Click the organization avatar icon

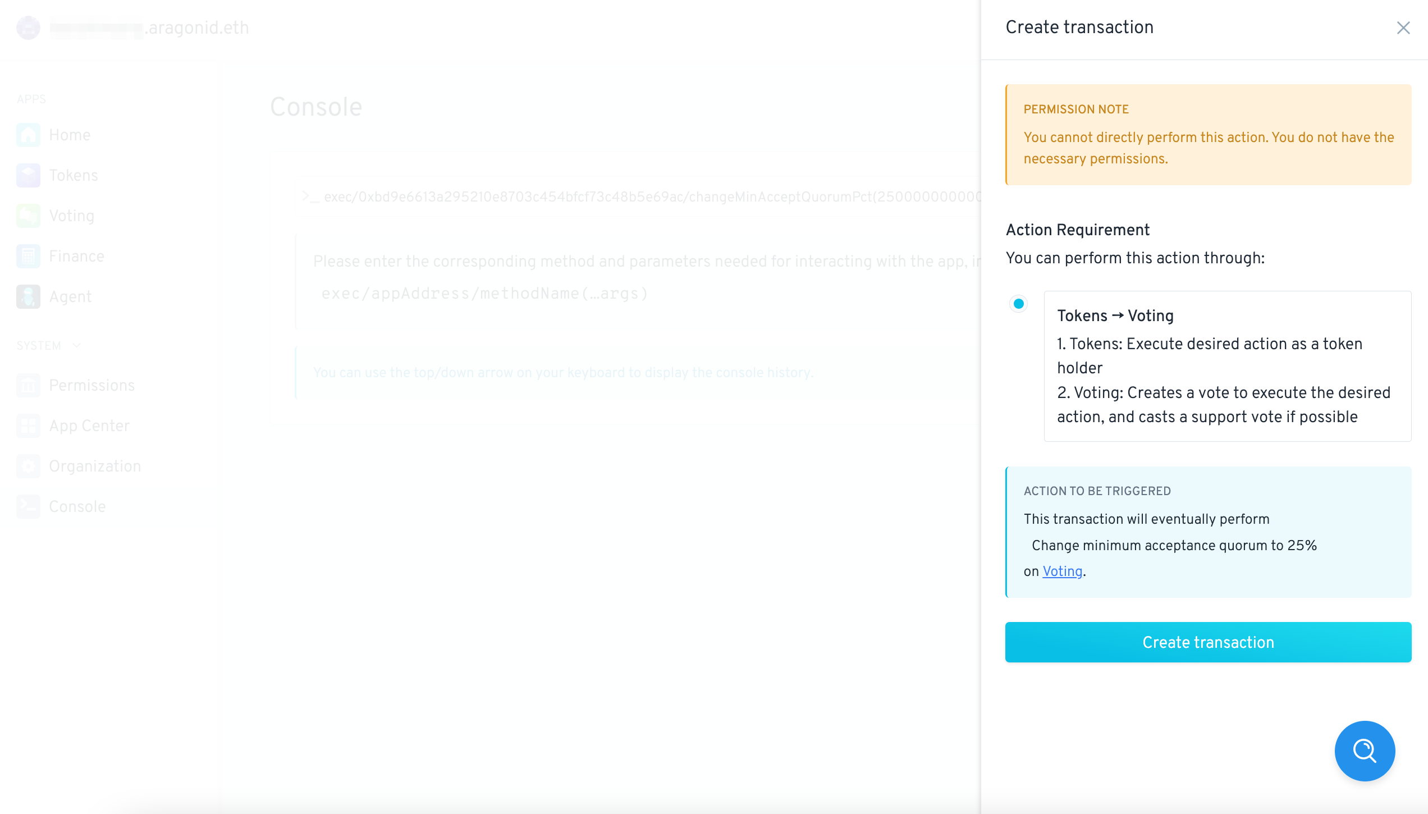coord(28,28)
